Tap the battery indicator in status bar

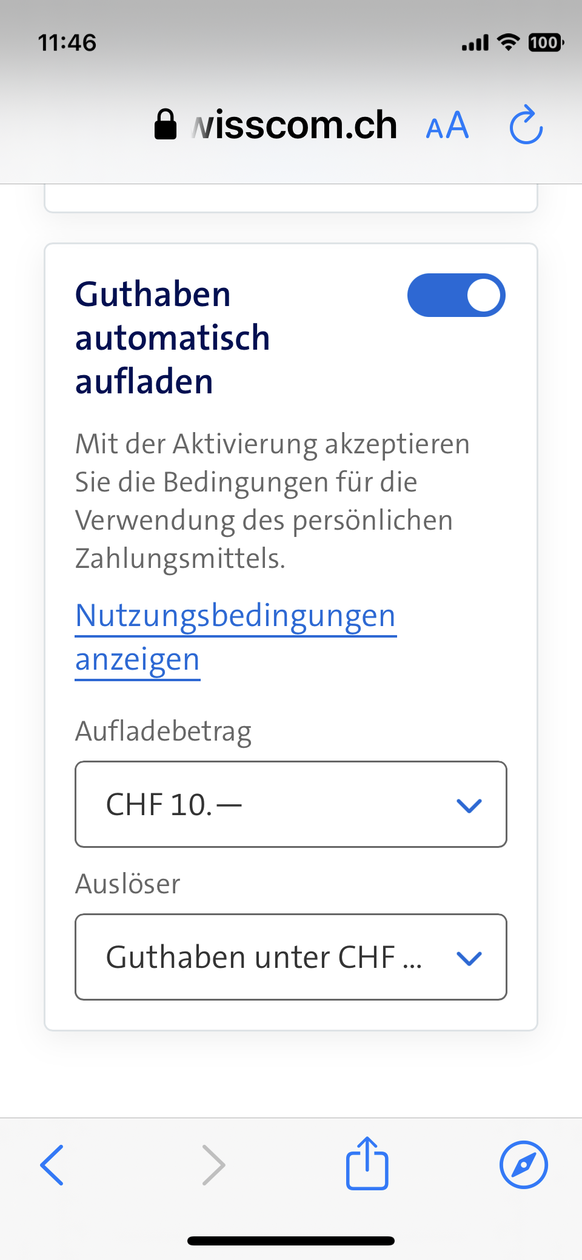click(x=546, y=42)
